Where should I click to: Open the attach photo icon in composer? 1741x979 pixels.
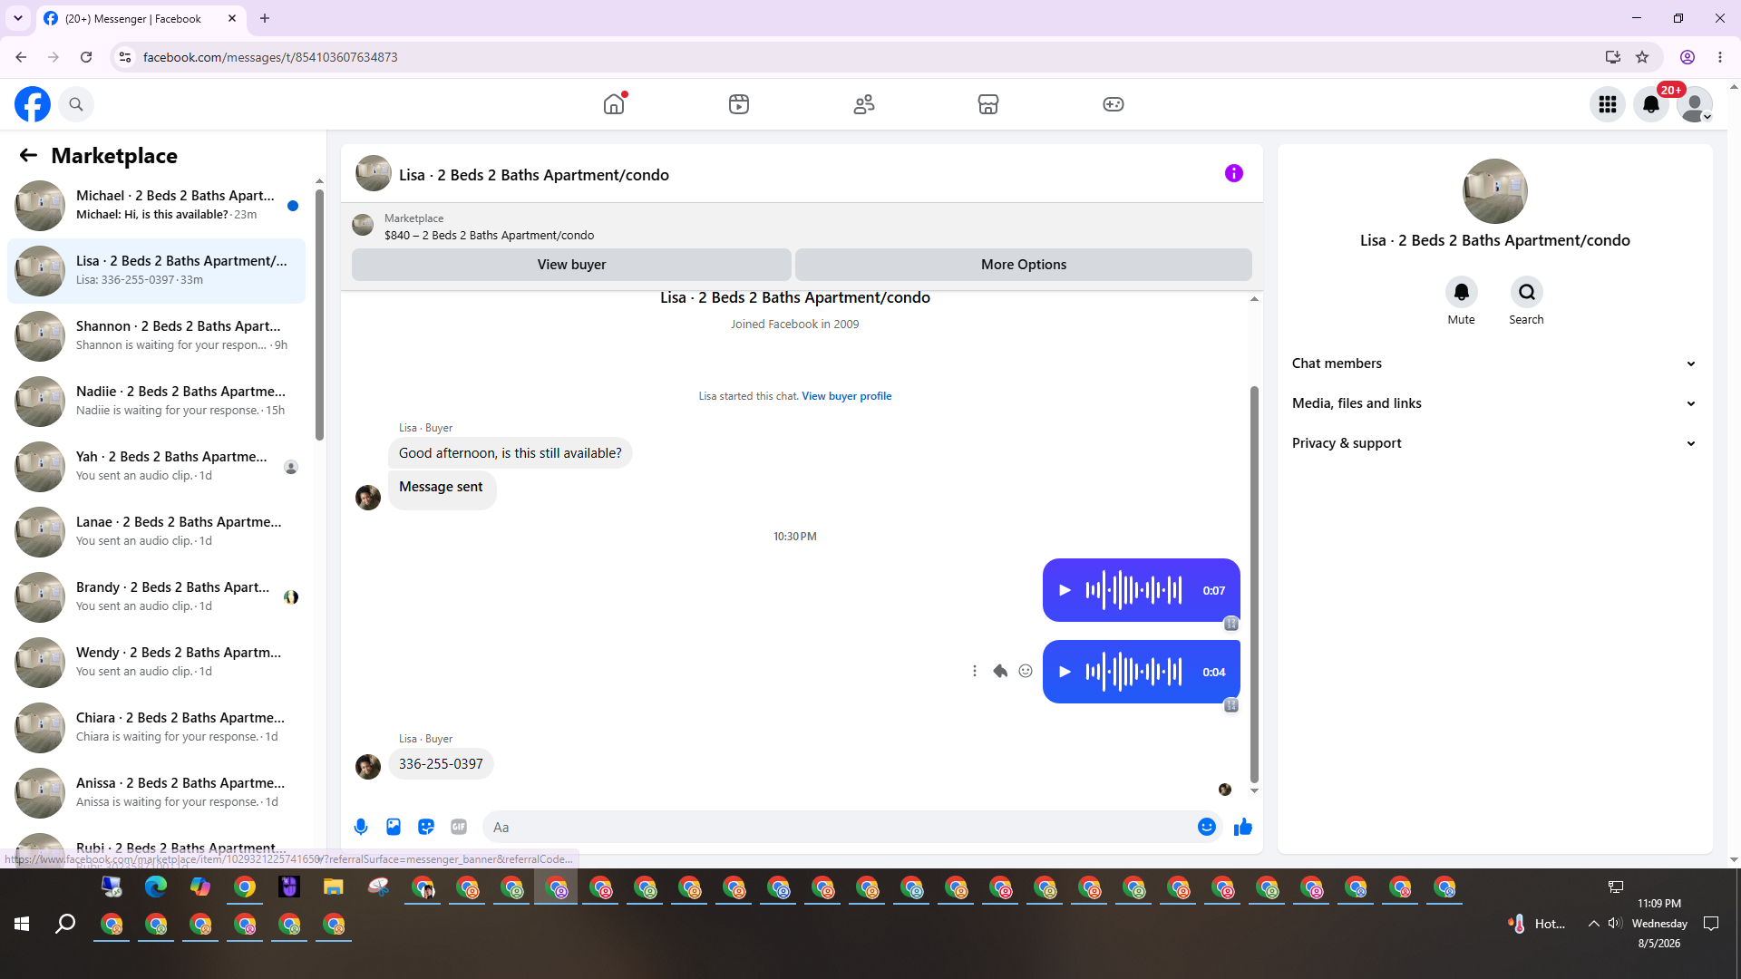[394, 827]
